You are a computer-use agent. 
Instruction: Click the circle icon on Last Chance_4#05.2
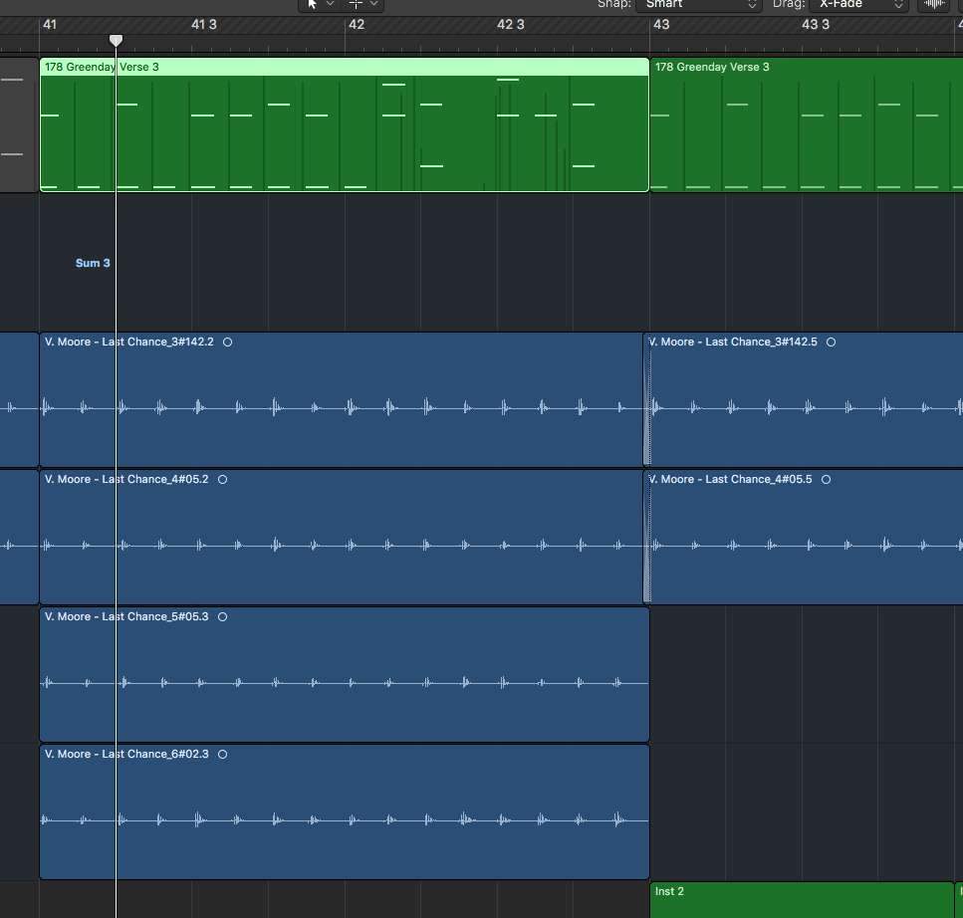pos(222,480)
